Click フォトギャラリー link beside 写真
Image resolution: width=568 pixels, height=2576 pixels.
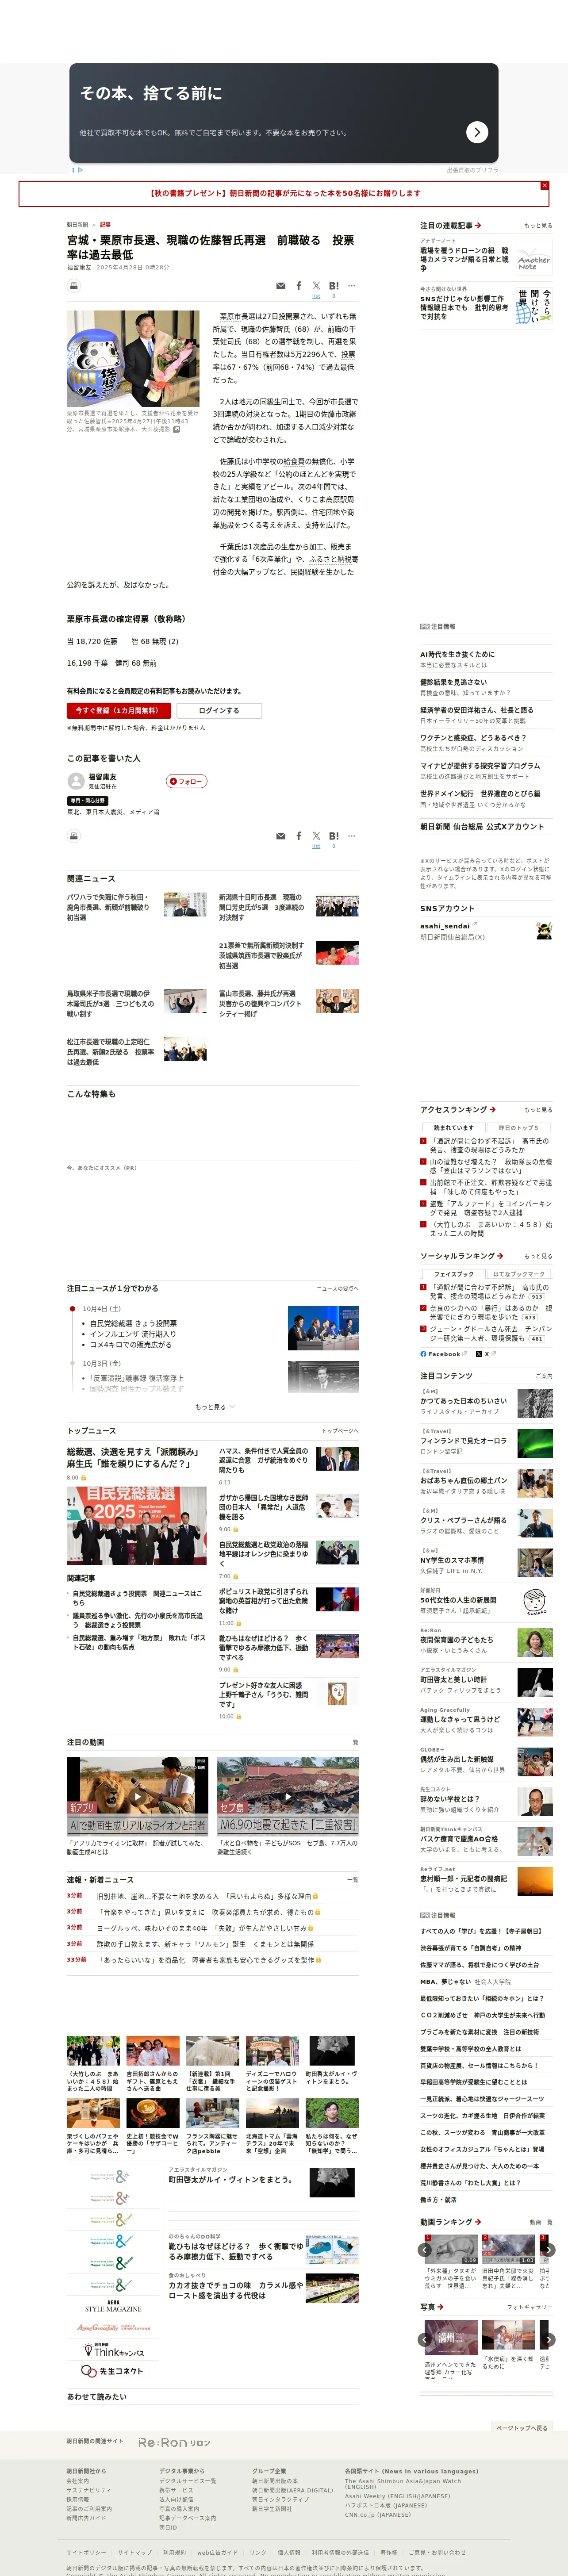[x=530, y=2307]
